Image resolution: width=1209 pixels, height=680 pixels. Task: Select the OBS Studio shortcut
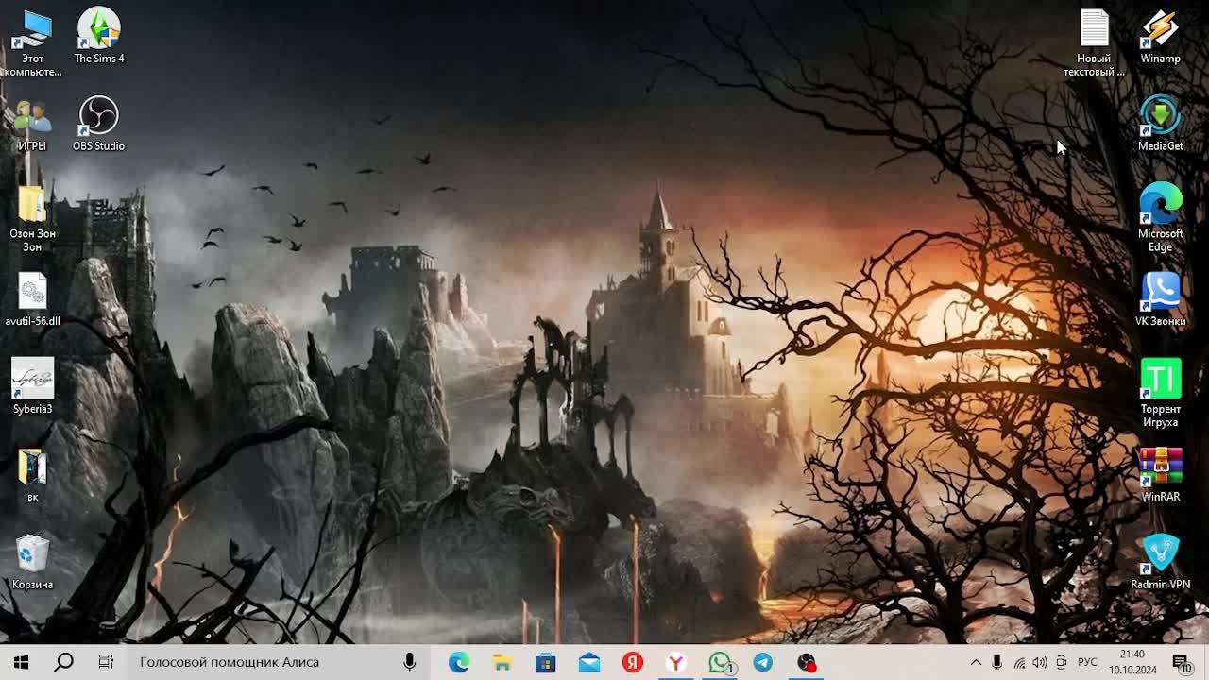pos(99,124)
